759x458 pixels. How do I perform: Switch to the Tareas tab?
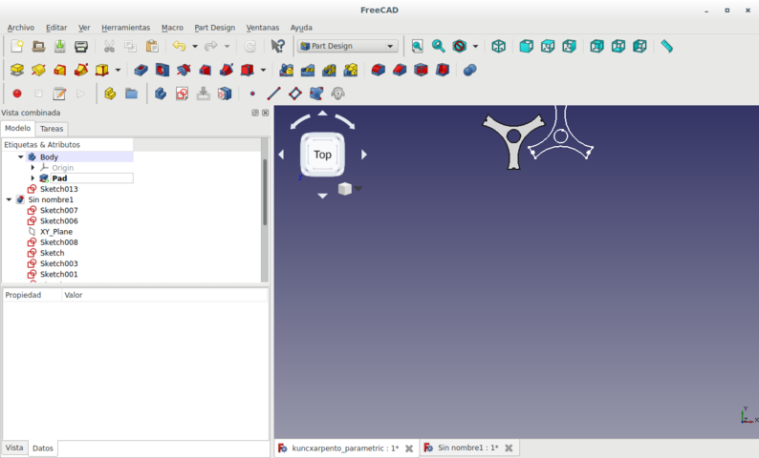(x=52, y=129)
